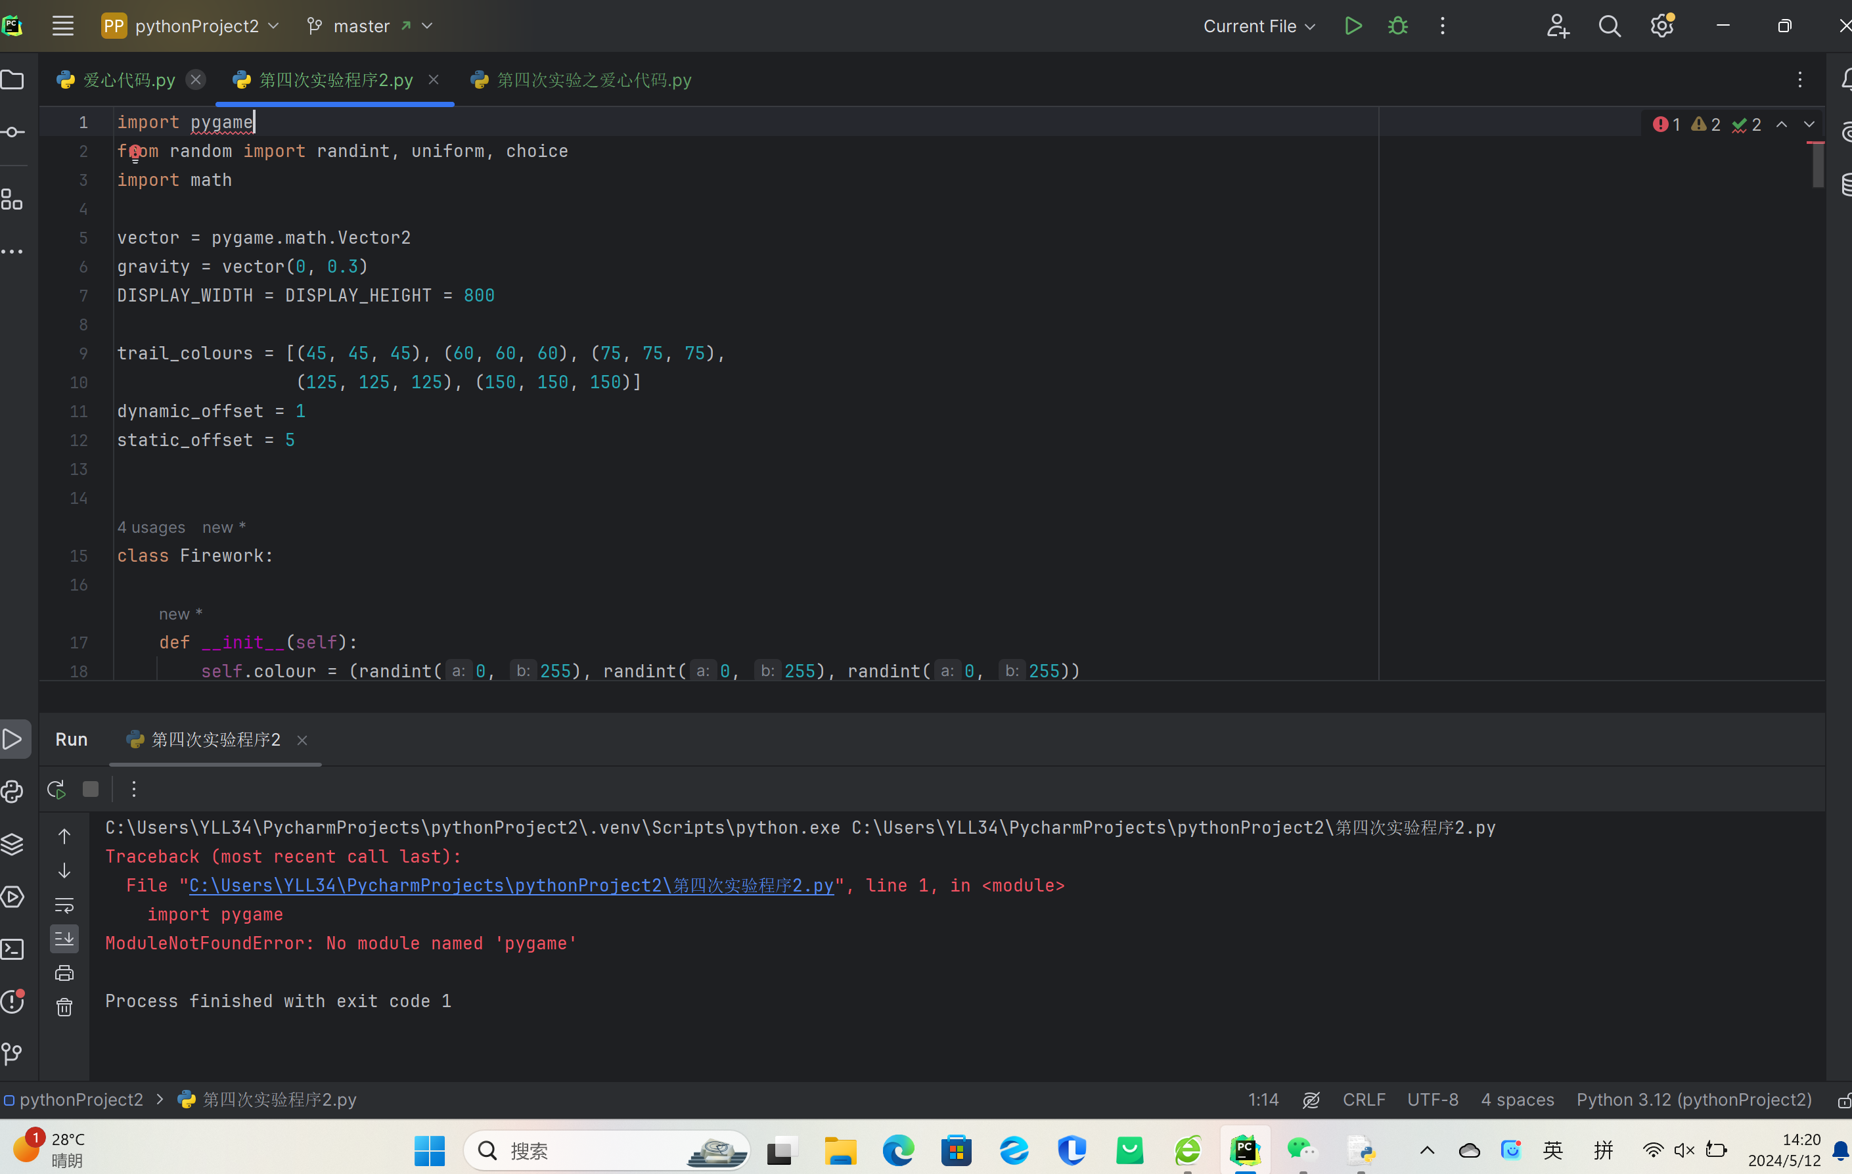Image resolution: width=1852 pixels, height=1174 pixels.
Task: Open CRLF line separator selector
Action: coord(1364,1100)
